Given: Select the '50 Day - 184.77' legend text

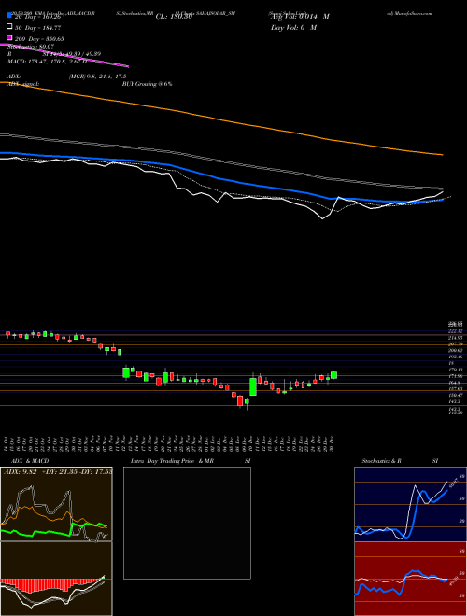Looking at the screenshot, I should [37, 27].
